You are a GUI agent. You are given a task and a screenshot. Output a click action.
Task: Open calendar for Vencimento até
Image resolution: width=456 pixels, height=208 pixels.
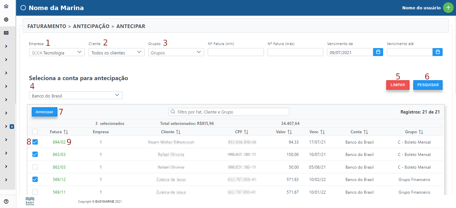click(x=438, y=52)
